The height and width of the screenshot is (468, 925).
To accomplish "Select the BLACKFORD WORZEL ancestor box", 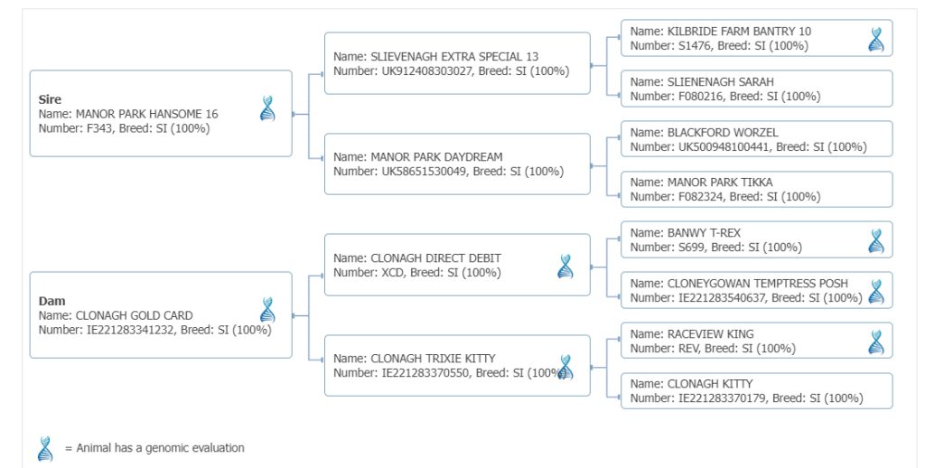I will click(x=756, y=139).
